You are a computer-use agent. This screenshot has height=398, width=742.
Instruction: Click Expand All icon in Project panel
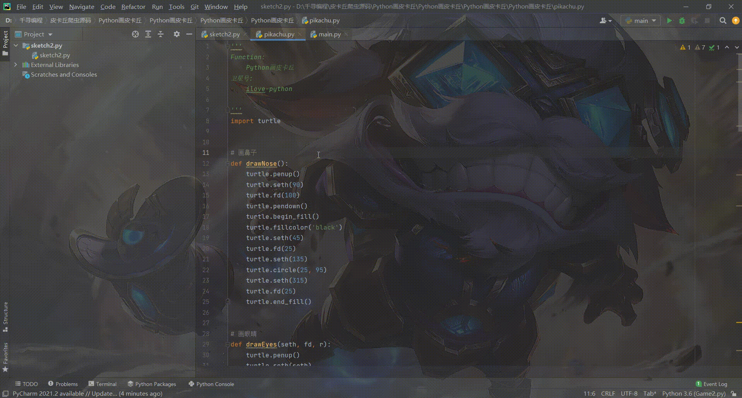coord(148,34)
